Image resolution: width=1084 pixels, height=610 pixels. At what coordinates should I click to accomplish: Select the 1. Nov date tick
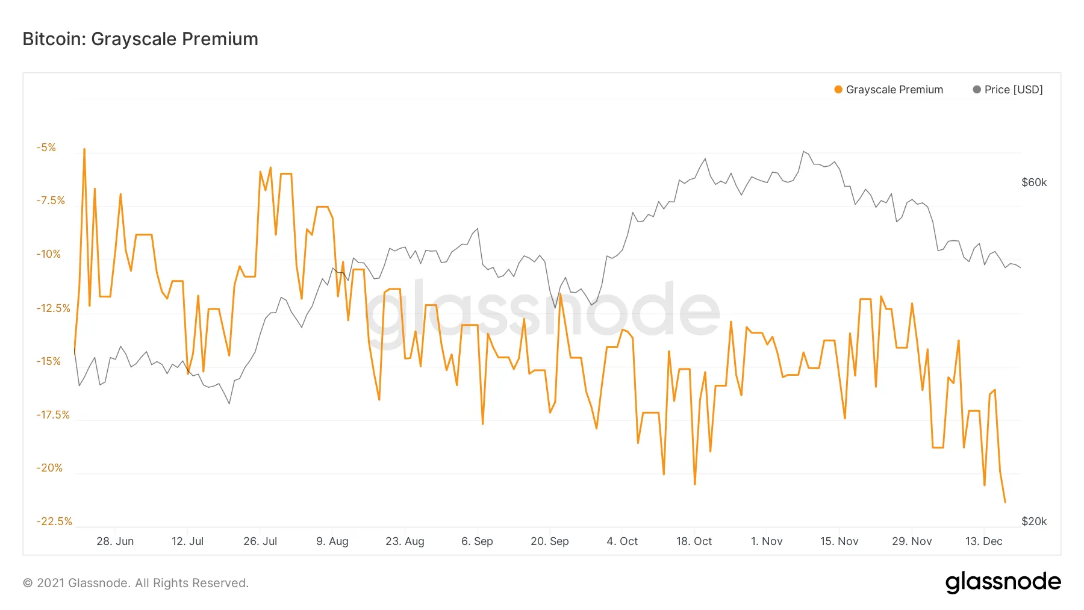pyautogui.click(x=767, y=541)
